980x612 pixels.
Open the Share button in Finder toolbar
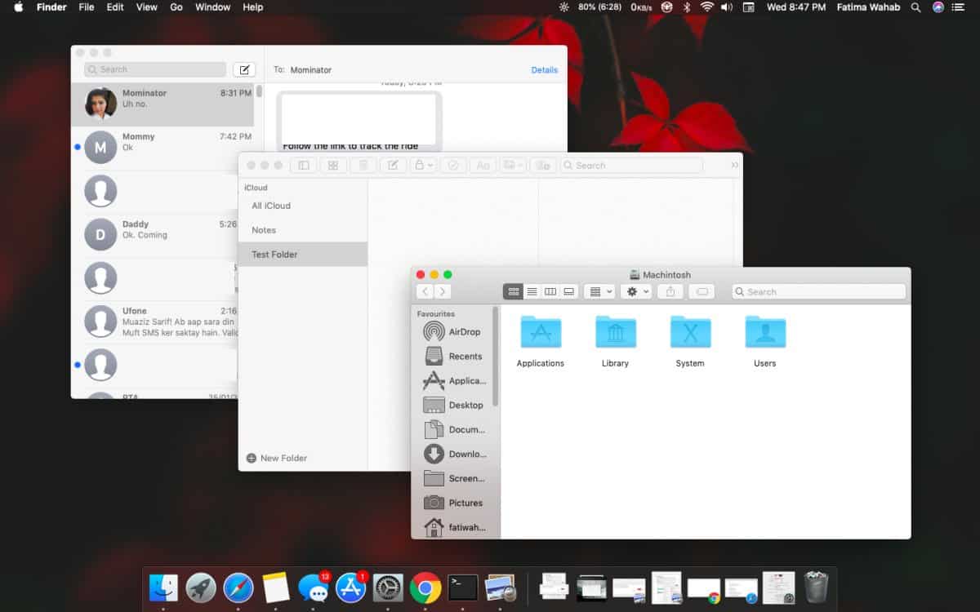670,291
